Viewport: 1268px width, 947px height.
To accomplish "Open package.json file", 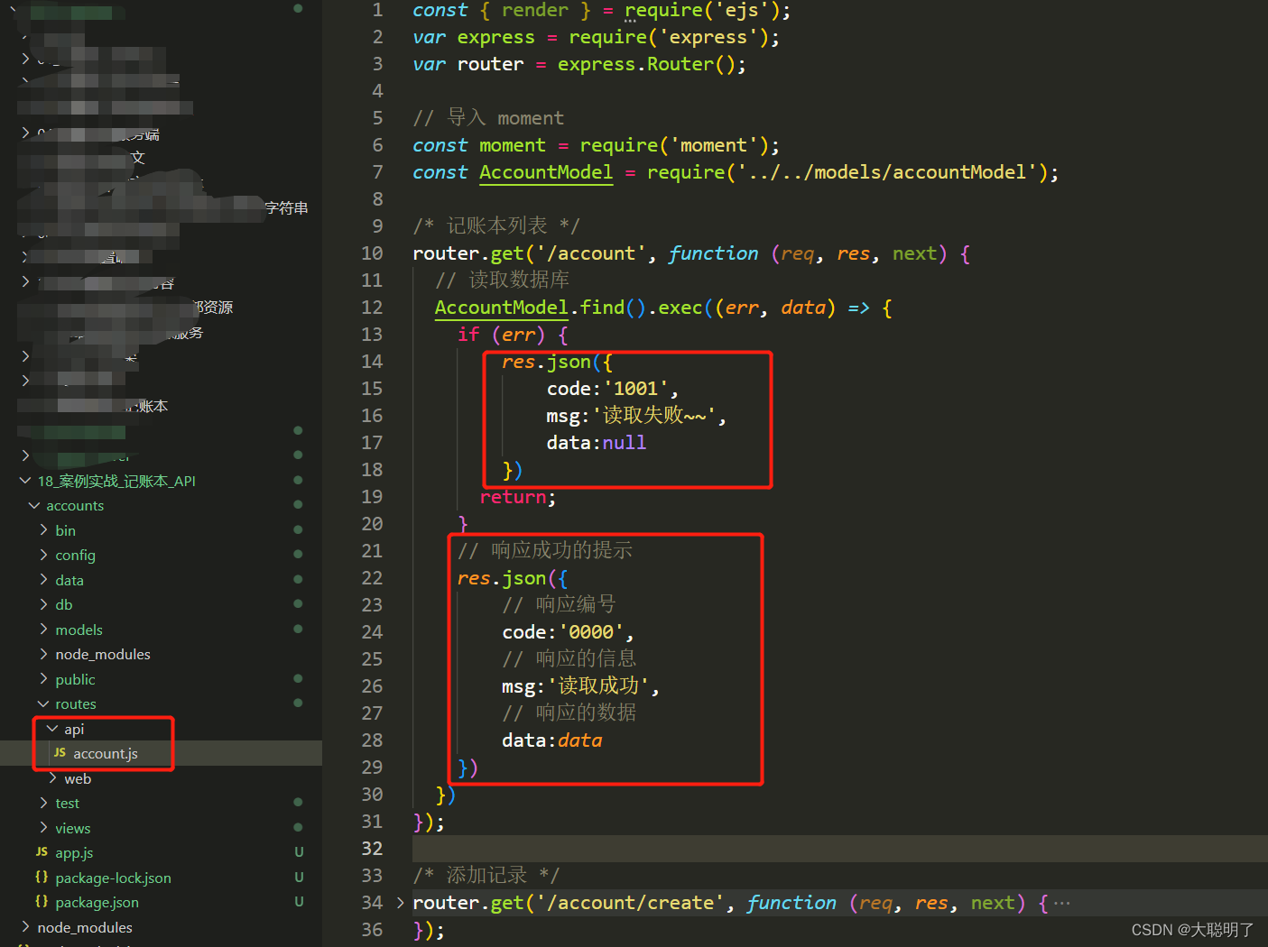I will point(97,902).
